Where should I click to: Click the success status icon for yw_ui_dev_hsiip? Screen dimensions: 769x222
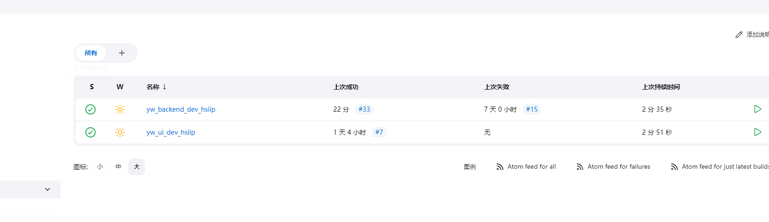(90, 132)
